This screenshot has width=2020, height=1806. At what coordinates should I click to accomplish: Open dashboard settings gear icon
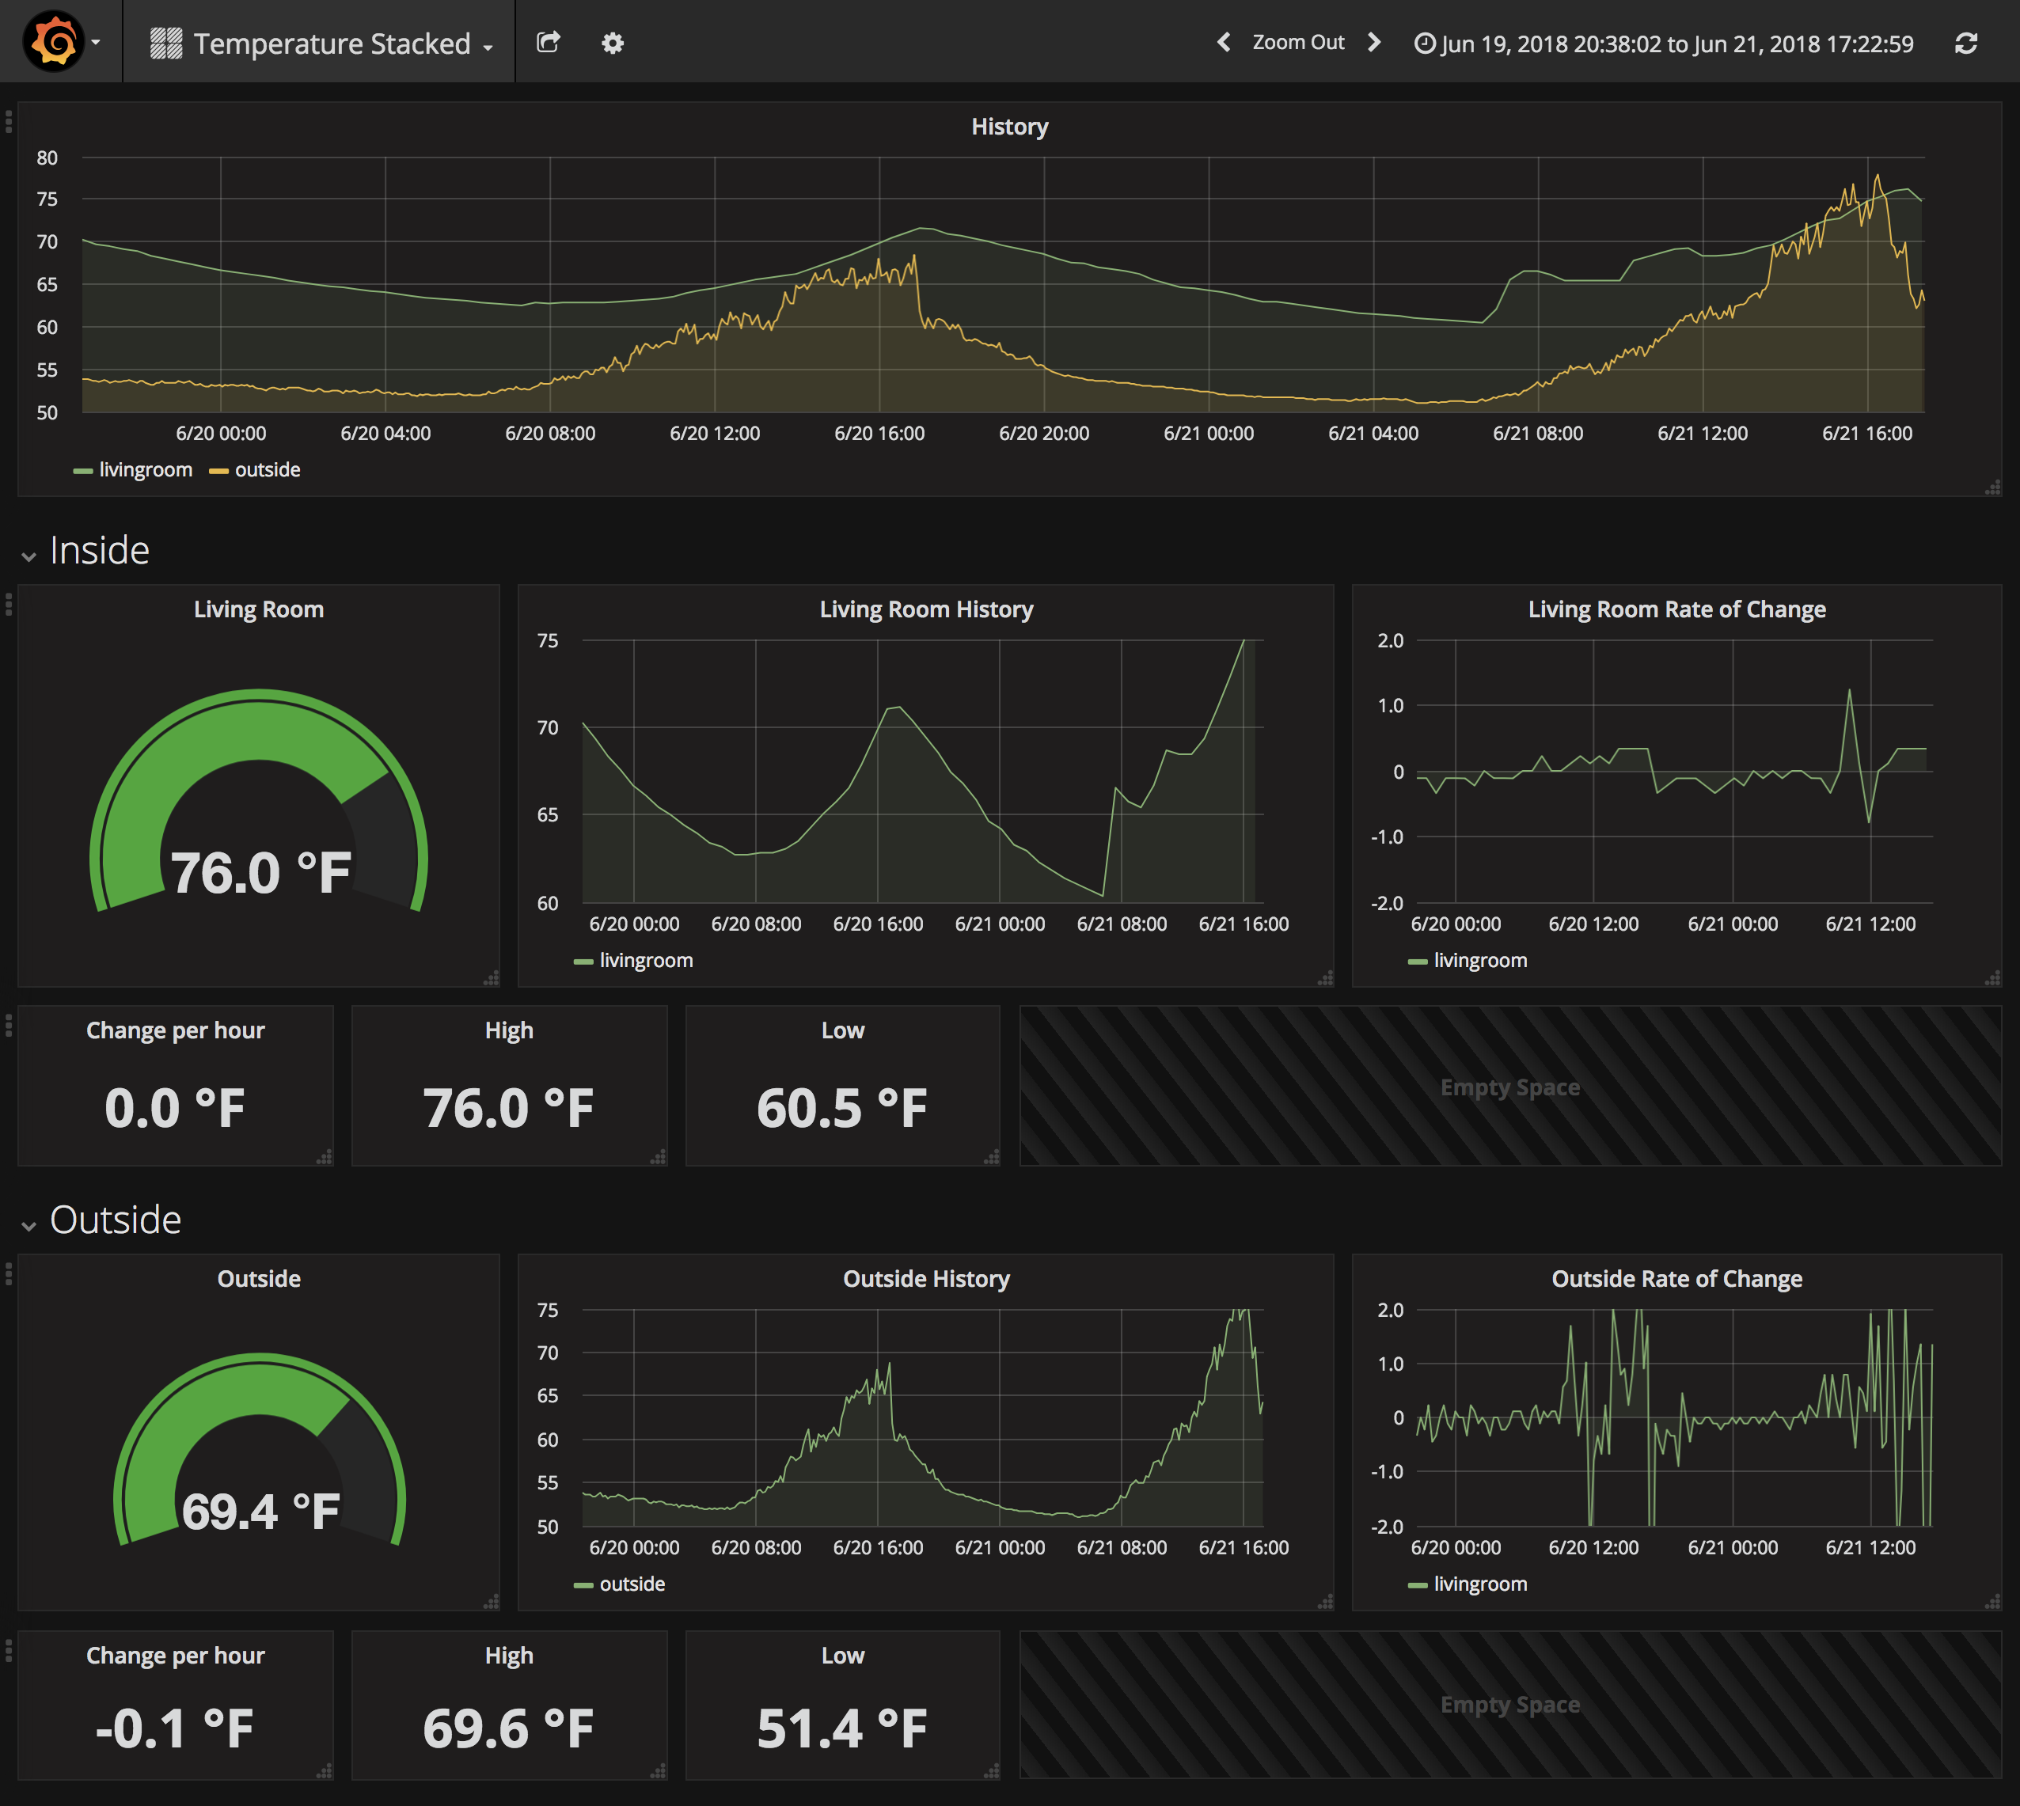click(x=613, y=43)
